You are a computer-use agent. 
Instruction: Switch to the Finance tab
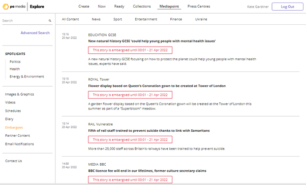click(176, 19)
